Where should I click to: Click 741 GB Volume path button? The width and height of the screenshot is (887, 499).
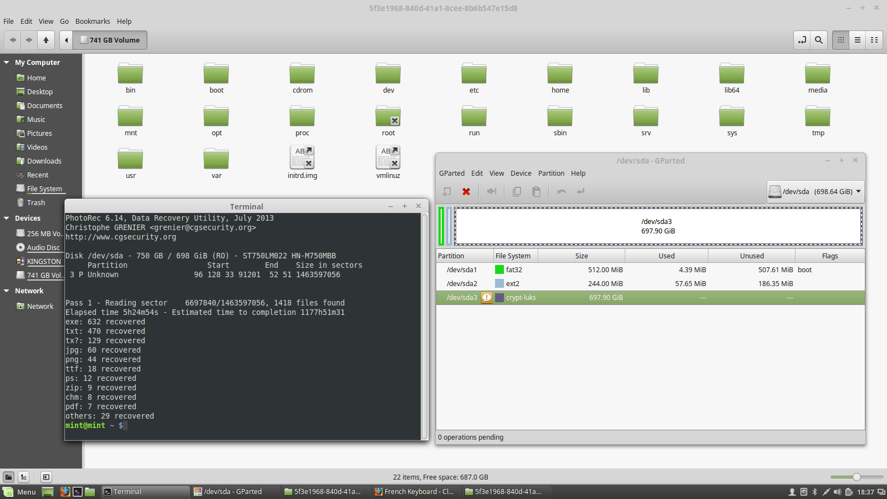pos(110,40)
